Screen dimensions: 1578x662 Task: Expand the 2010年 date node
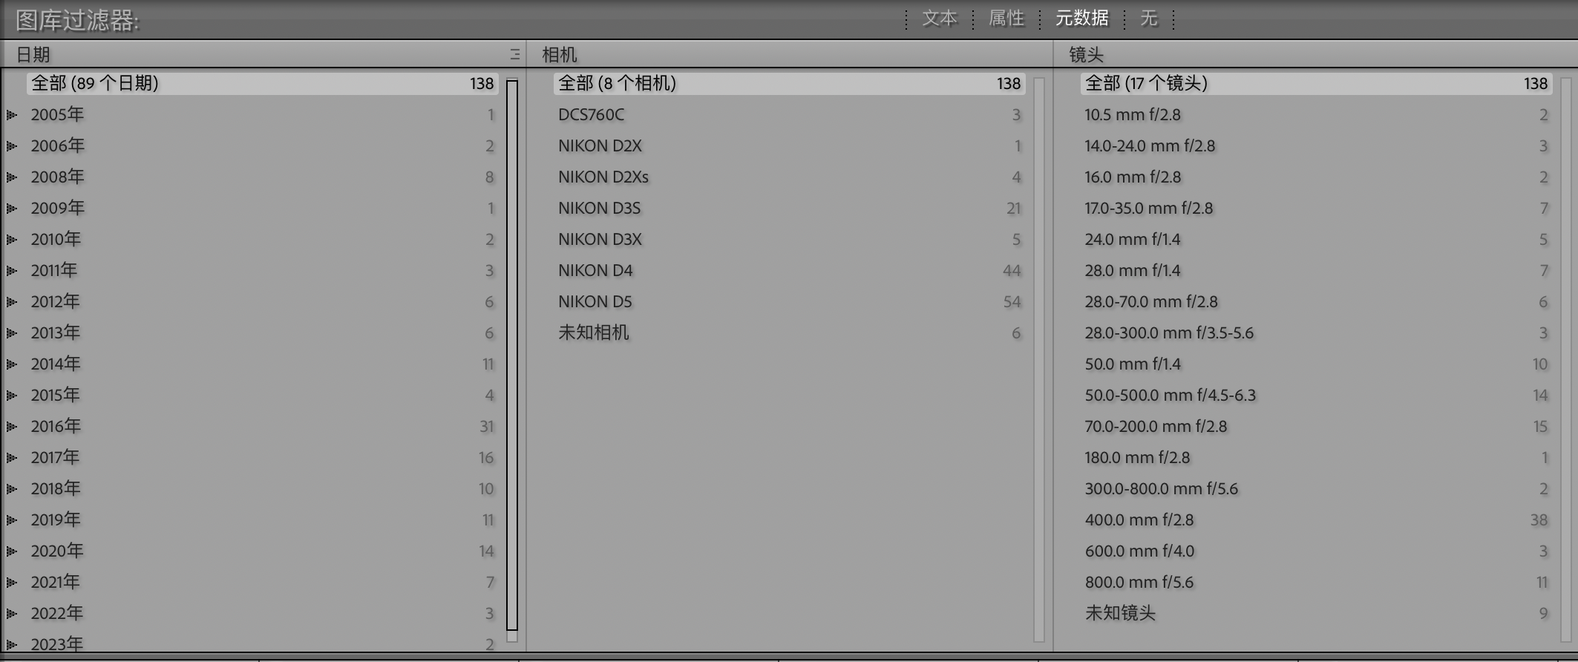(12, 239)
